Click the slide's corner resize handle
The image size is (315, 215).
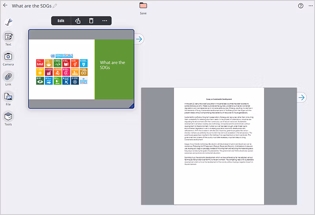pos(132,106)
